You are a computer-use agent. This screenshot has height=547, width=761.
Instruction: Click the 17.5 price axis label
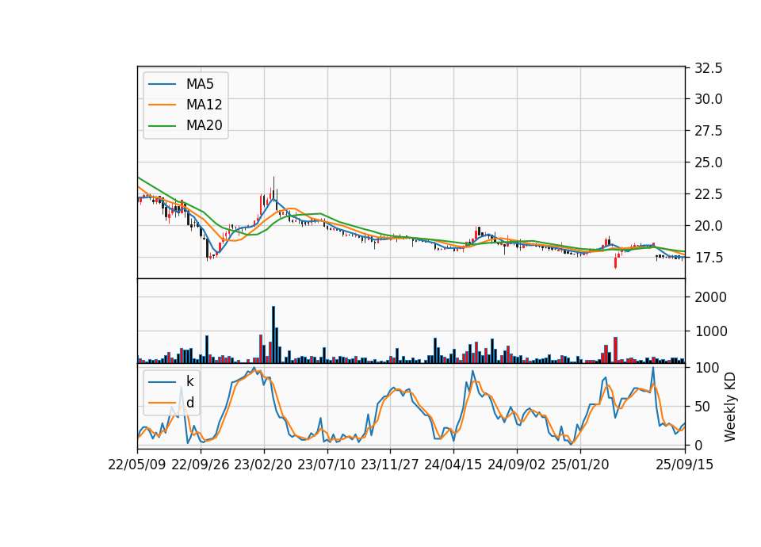[709, 258]
